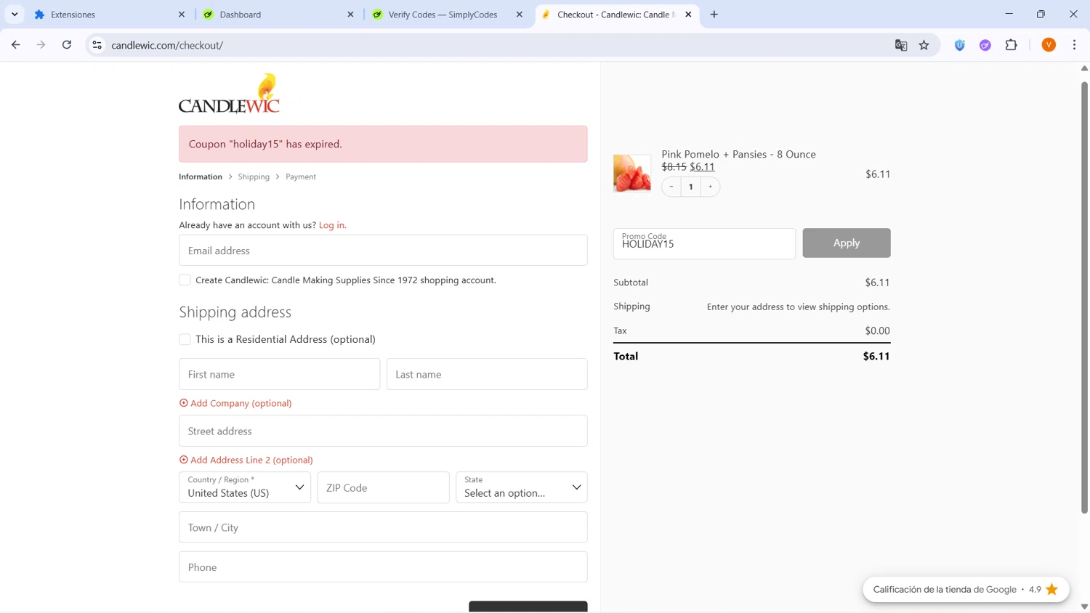
Task: Click the page vertical scrollbar
Action: 1084,298
